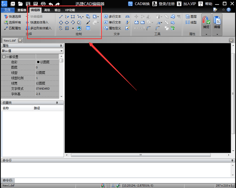Click 属性定义 button
This screenshot has height=188, width=236.
[x=112, y=28]
